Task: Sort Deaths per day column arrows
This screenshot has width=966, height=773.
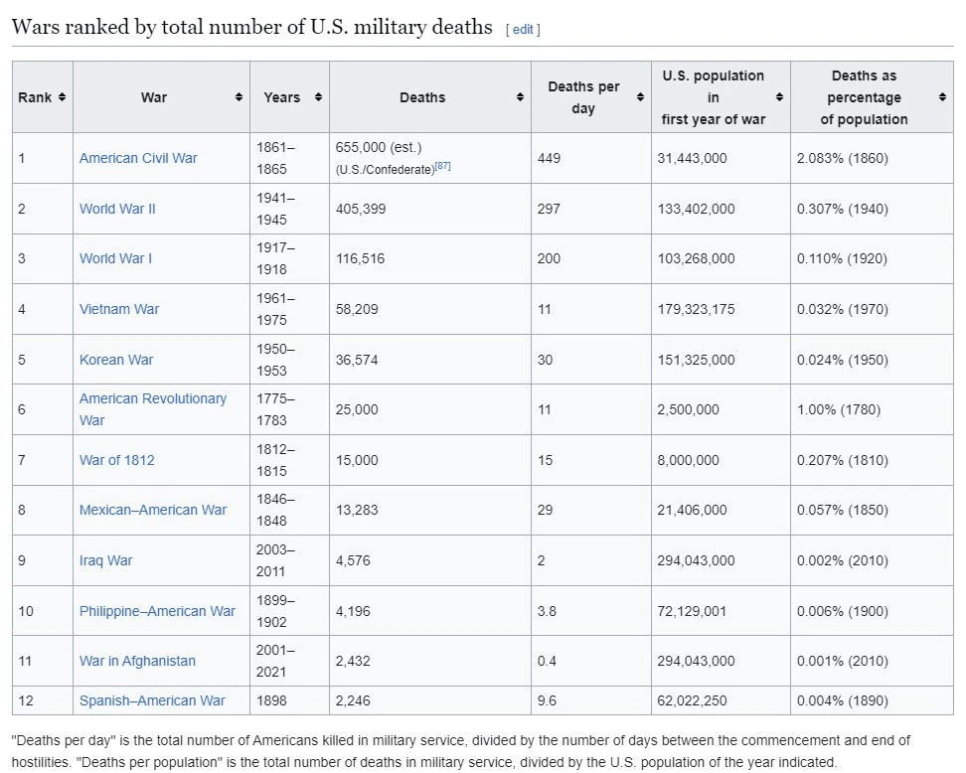Action: [x=640, y=97]
